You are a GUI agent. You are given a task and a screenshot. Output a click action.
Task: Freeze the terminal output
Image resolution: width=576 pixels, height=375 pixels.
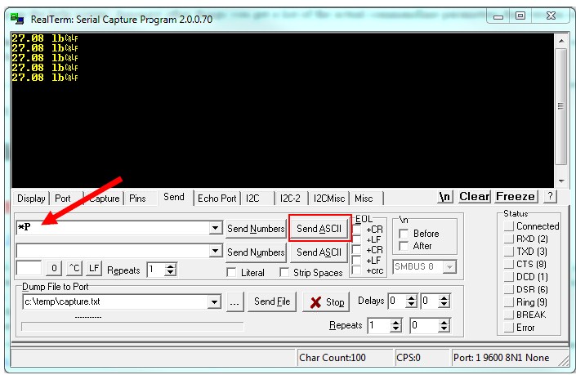click(x=516, y=197)
